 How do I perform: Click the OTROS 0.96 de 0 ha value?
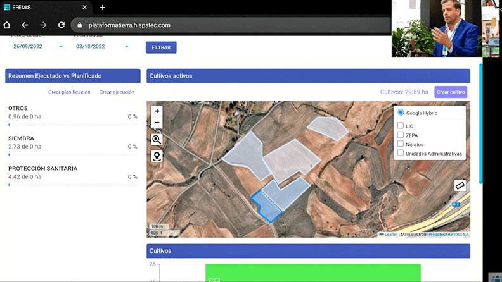[x=25, y=116]
